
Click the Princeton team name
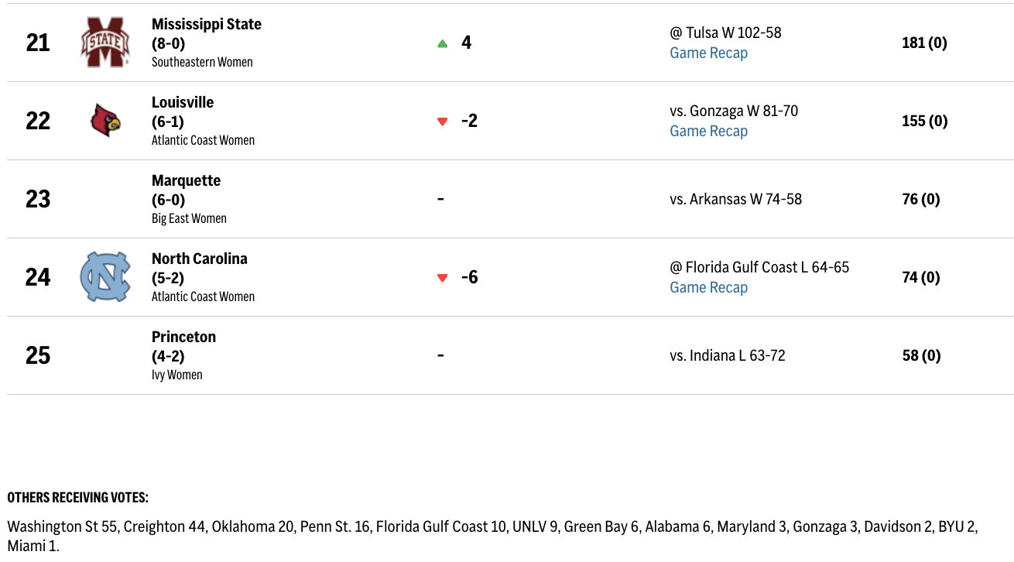pyautogui.click(x=183, y=337)
